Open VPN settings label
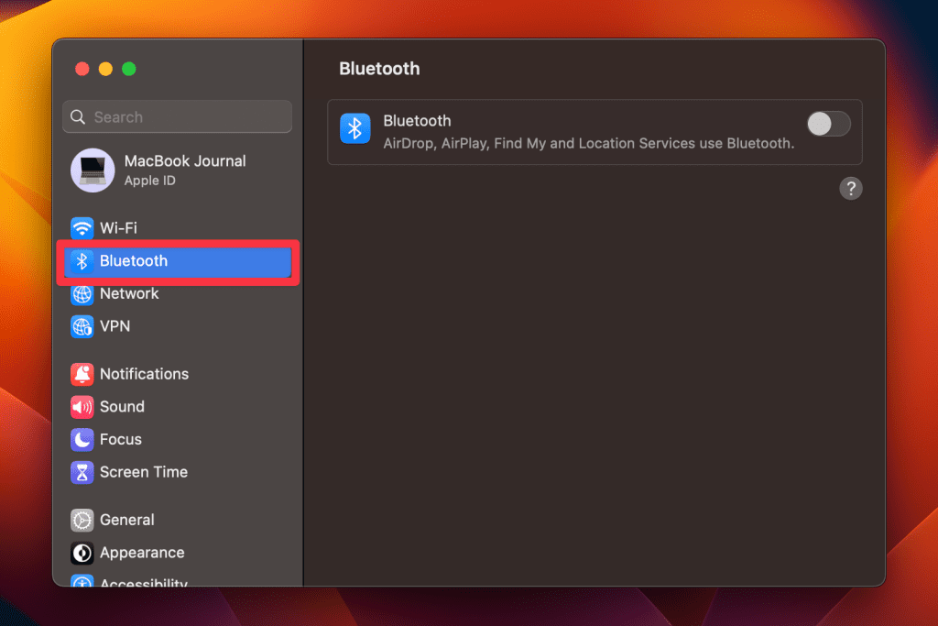Screen dimensions: 938x626 tap(115, 326)
